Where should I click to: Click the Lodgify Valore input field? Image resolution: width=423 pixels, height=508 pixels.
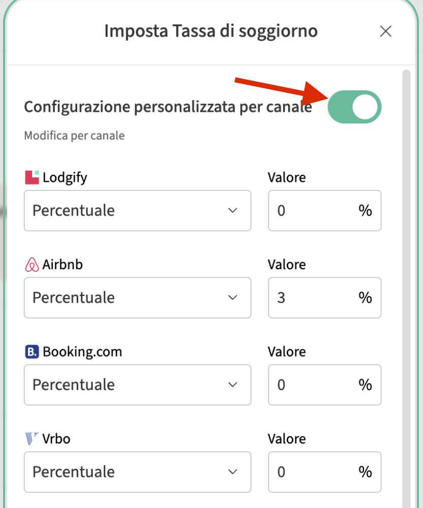click(315, 211)
